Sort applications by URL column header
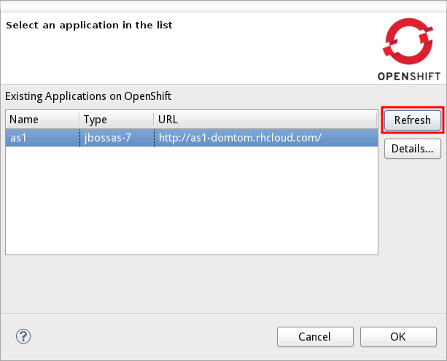Viewport: 447px width, 361px height. 265,120
